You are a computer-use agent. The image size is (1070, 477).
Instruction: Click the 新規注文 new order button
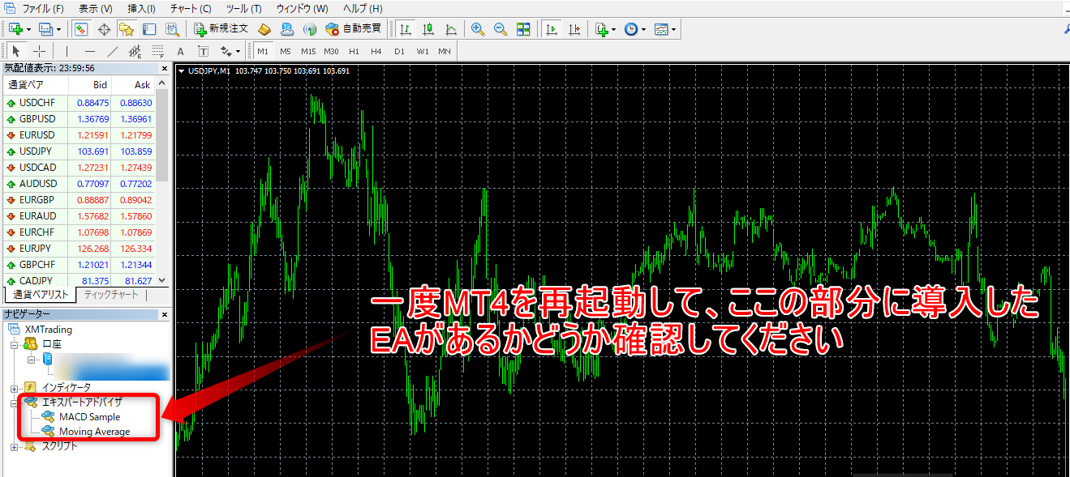(x=221, y=29)
